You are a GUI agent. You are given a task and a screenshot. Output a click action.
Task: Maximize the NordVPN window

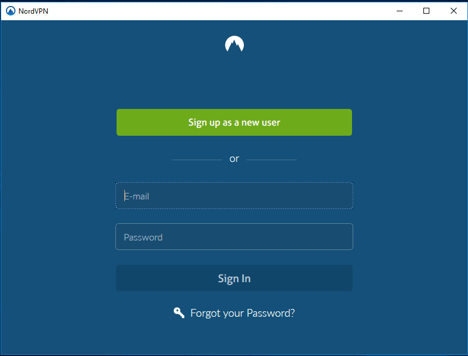pyautogui.click(x=426, y=11)
